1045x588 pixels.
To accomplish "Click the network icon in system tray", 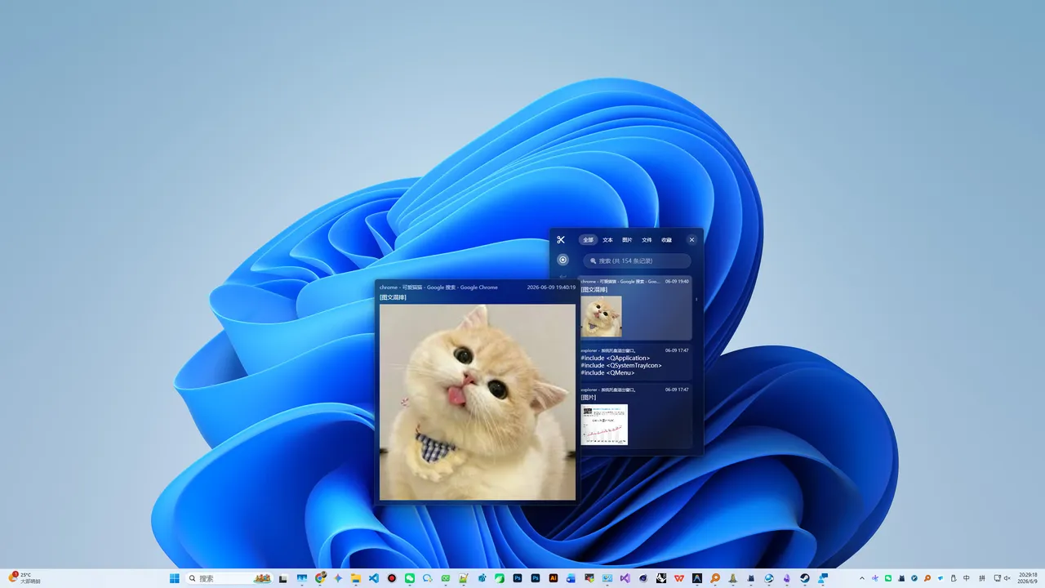I will pos(997,578).
